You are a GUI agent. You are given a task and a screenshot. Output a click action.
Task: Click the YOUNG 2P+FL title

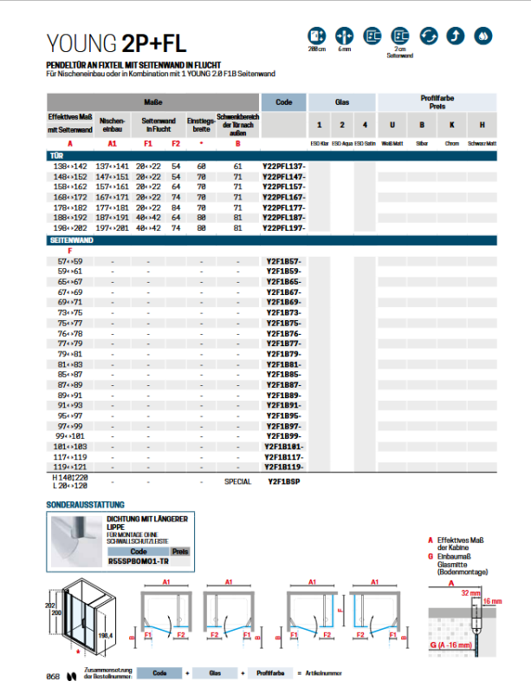[116, 43]
